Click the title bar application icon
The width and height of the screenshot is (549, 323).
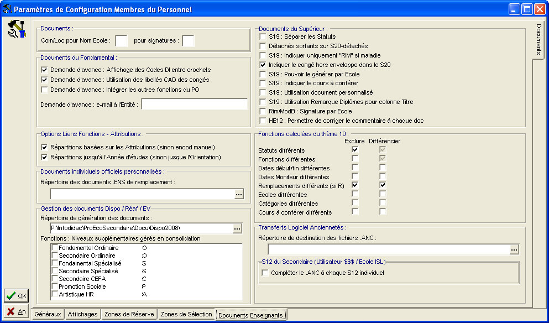7,9
